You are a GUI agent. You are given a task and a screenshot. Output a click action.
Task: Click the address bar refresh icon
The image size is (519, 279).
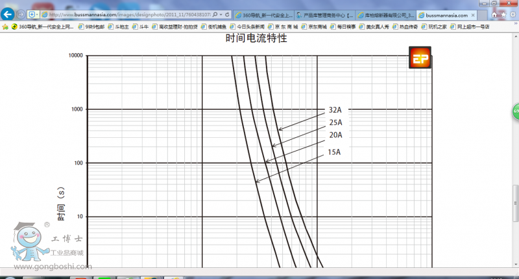[228, 14]
